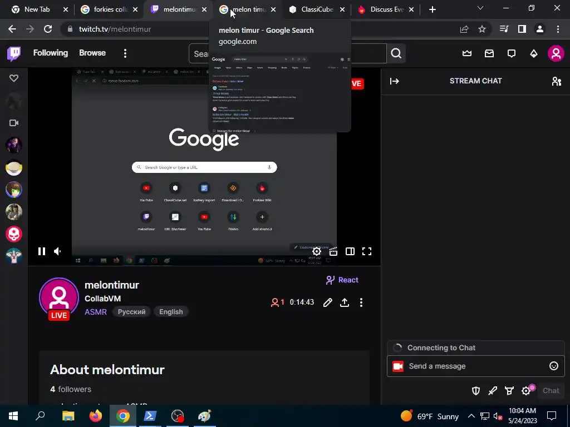Open Chrome profile icon
570x427 pixels.
[540, 29]
